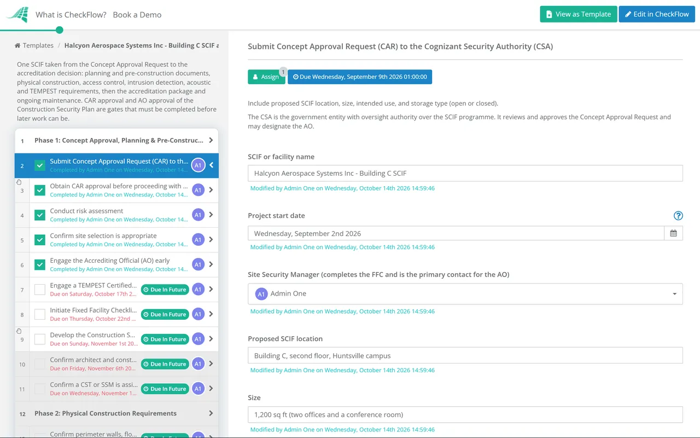Image resolution: width=700 pixels, height=438 pixels.
Task: Click A1 avatar on Engage a TEMPEST row
Action: point(198,290)
